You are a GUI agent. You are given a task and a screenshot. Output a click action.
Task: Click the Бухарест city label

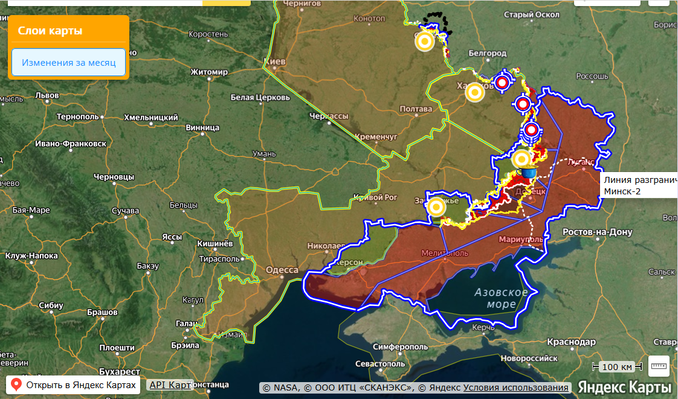[119, 371]
